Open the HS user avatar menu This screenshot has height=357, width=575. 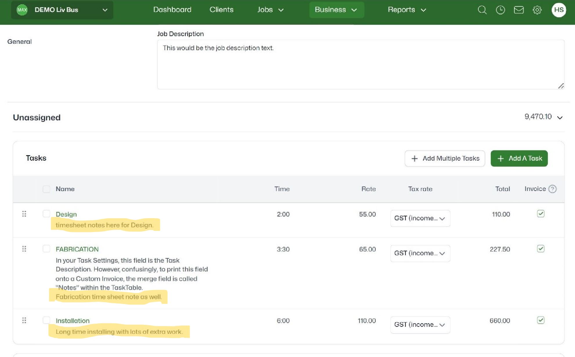pyautogui.click(x=559, y=10)
